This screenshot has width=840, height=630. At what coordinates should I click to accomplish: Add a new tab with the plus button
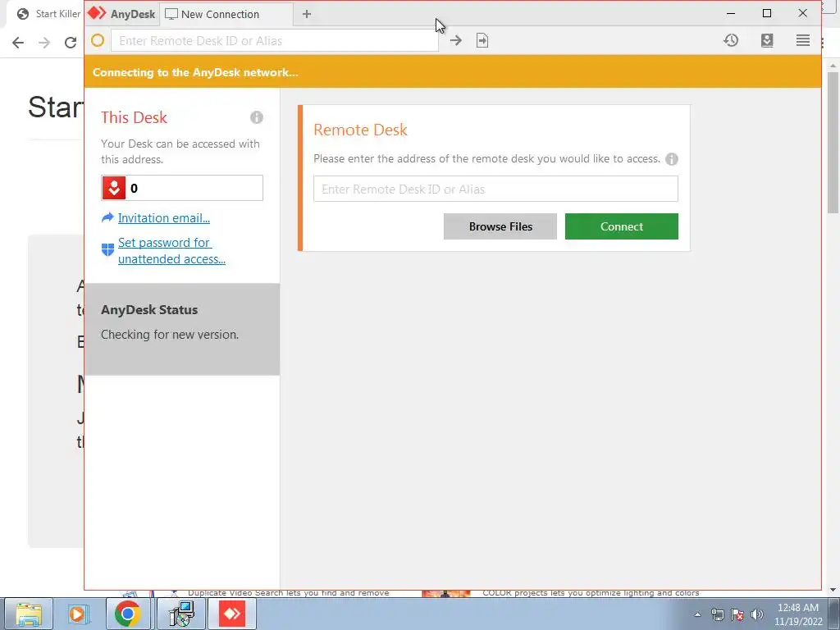pyautogui.click(x=307, y=14)
